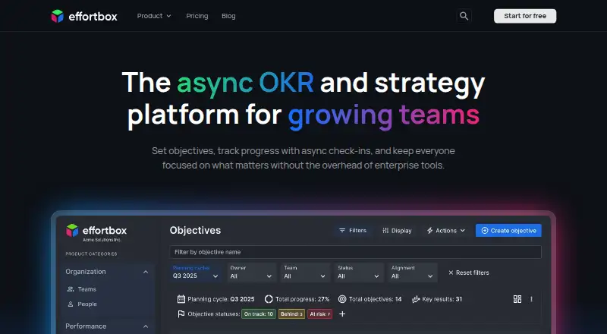Click the Key results: 31 text
Viewport: 607px width, 334px height.
442,299
